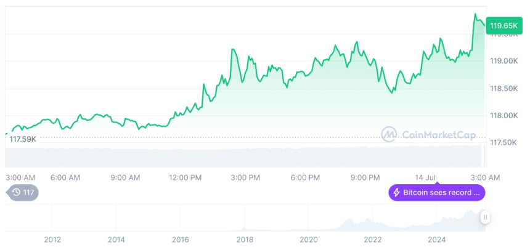Image resolution: width=530 pixels, height=247 pixels.
Task: Click the 14 Jul date axis label
Action: pos(426,177)
